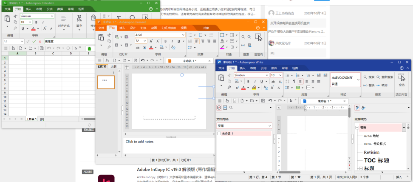Screen dimensions: 413x182
Task: Click the 重新搜索 button in Write ribbon
Action: [x=385, y=77]
